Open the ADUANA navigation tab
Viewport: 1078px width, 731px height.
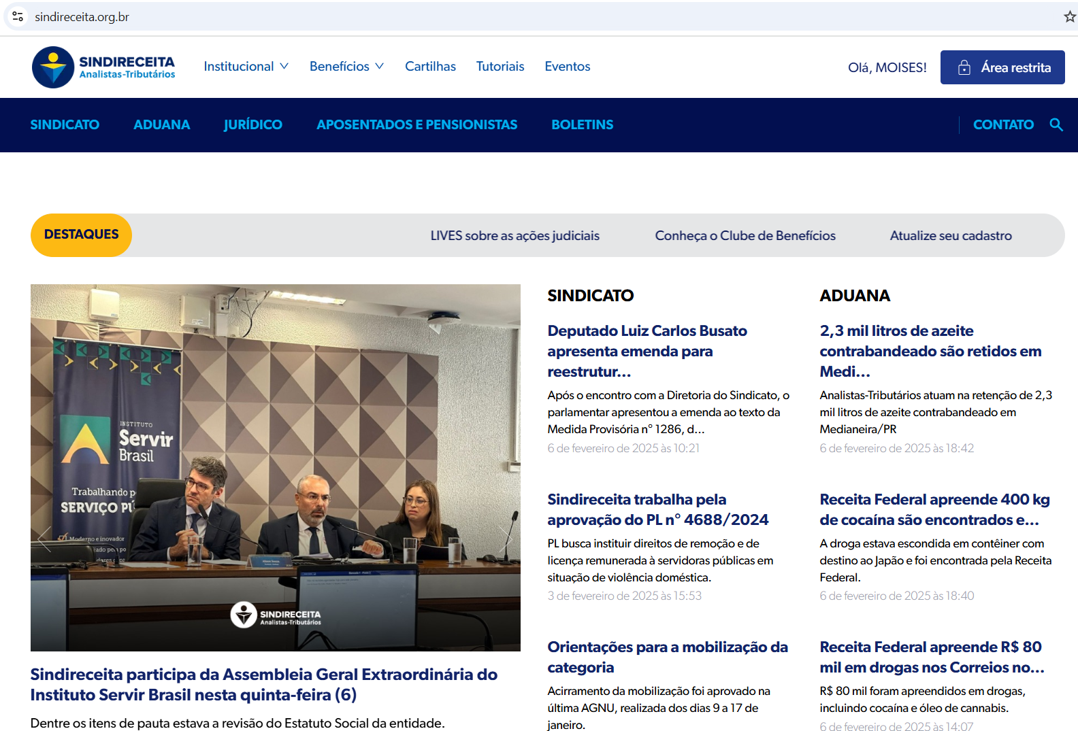point(161,125)
